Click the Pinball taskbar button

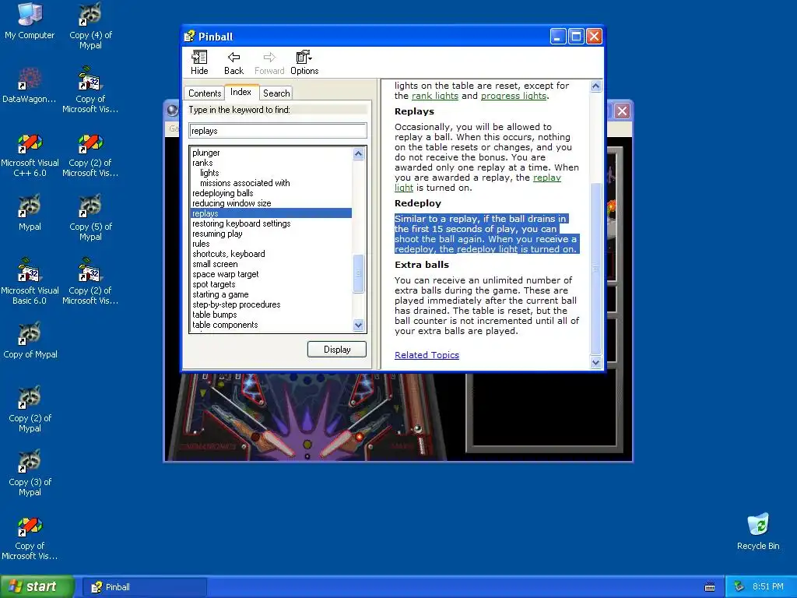pyautogui.click(x=144, y=587)
